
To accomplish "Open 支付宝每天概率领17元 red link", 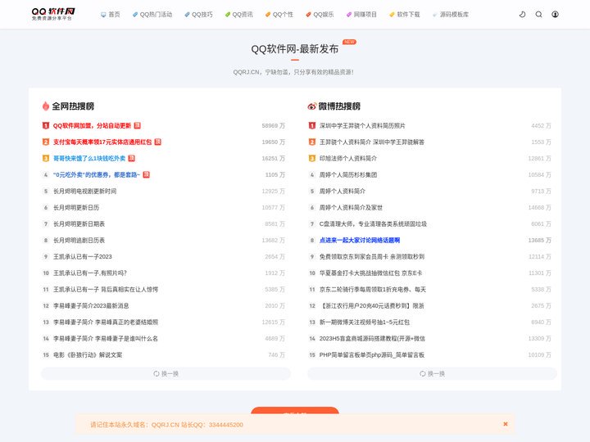I will click(102, 142).
